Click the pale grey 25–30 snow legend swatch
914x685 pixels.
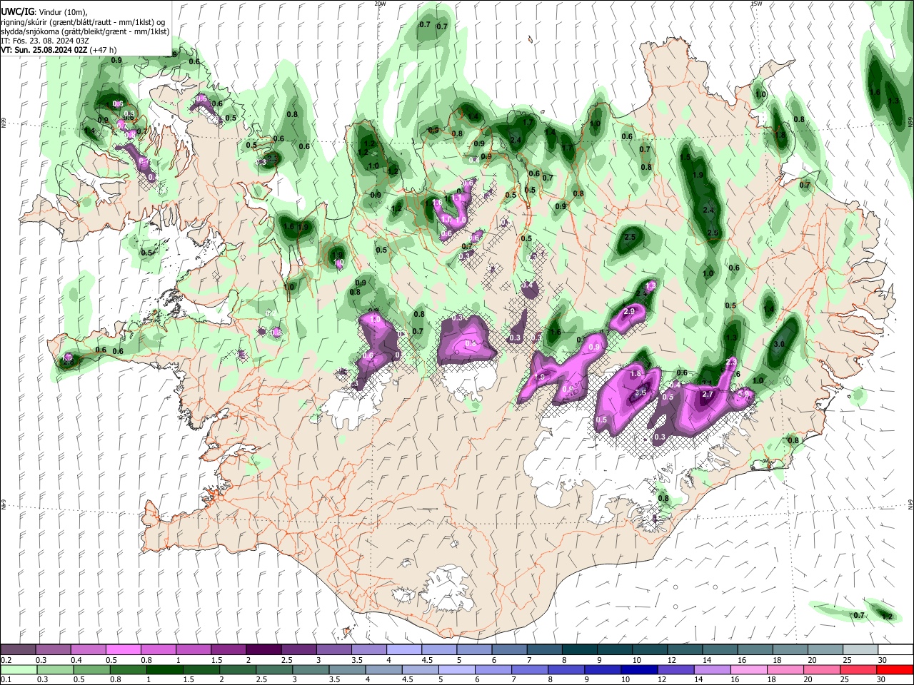pos(860,649)
